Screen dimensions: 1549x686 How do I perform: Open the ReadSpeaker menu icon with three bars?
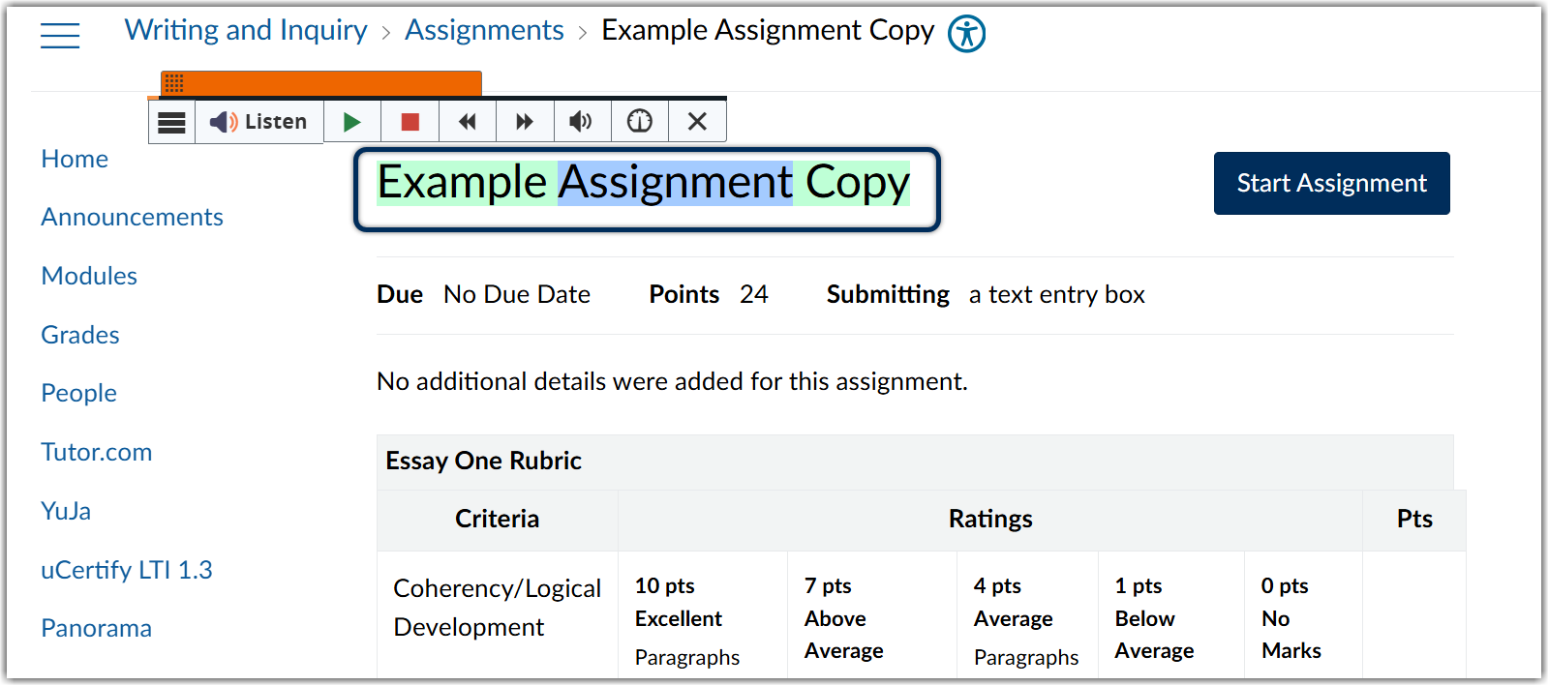click(x=172, y=122)
